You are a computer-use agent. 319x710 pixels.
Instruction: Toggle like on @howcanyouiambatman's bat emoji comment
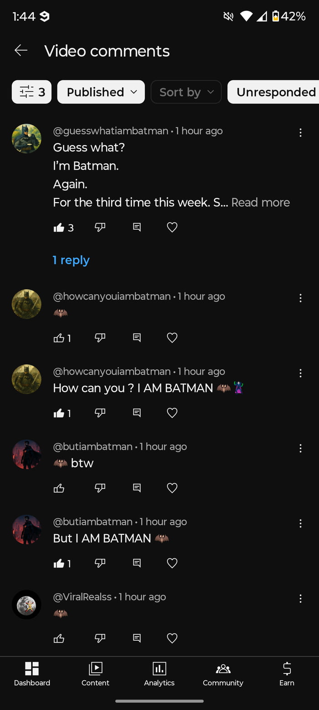click(59, 338)
